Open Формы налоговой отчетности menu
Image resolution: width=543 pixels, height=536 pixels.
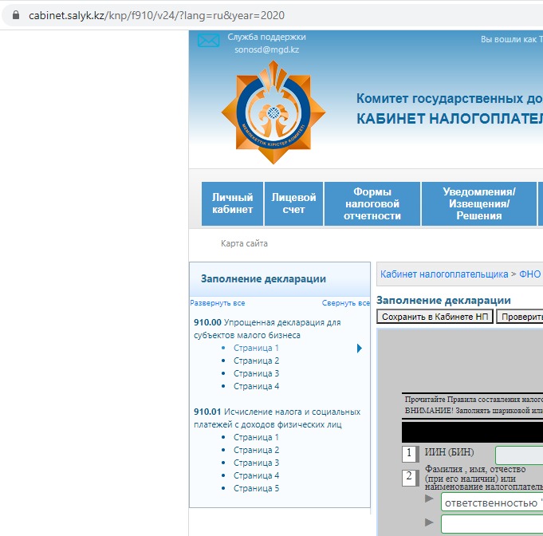pos(372,204)
